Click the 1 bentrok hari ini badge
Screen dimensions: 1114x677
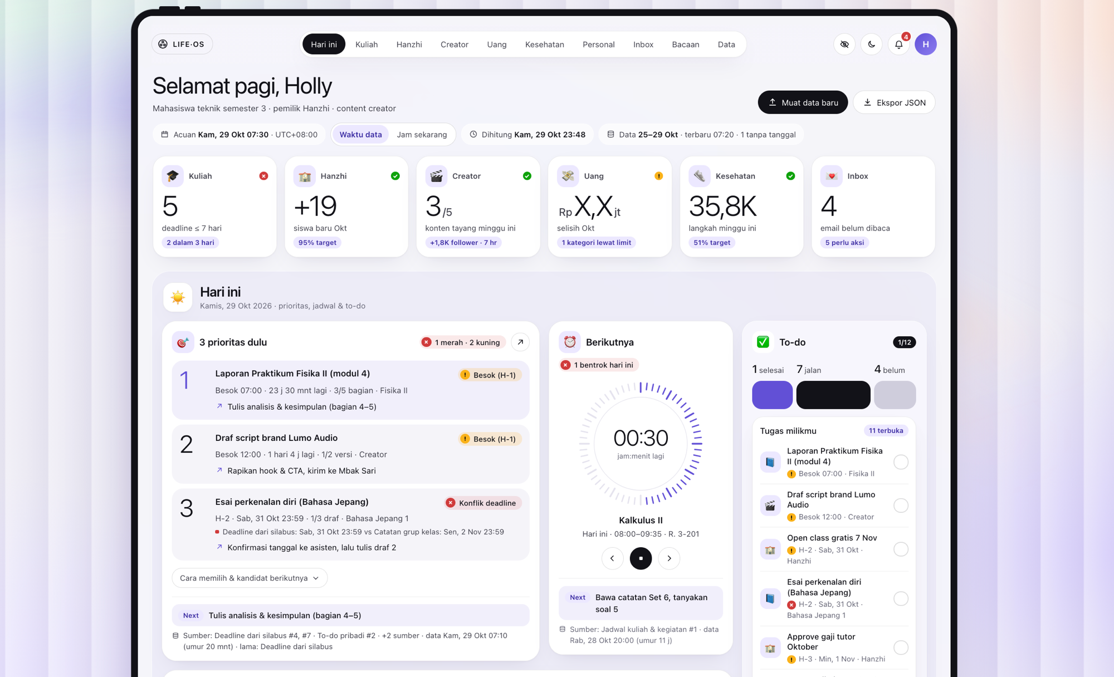[599, 365]
